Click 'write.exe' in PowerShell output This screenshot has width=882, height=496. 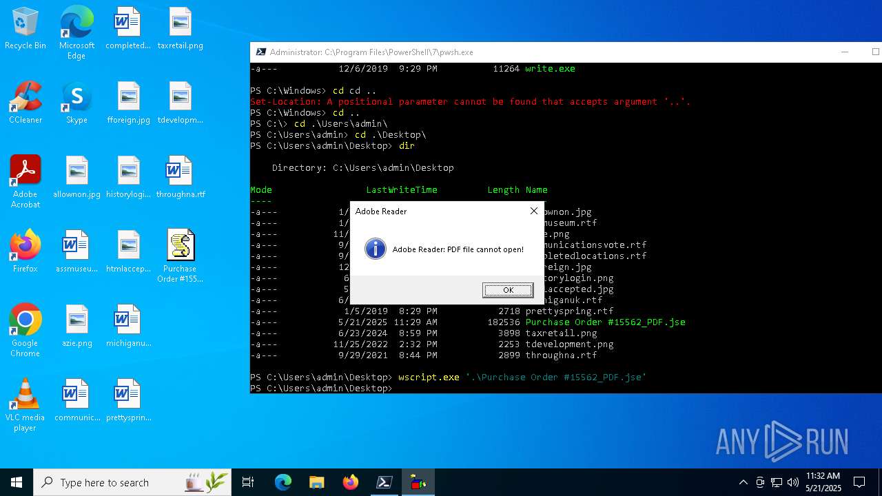[x=550, y=68]
